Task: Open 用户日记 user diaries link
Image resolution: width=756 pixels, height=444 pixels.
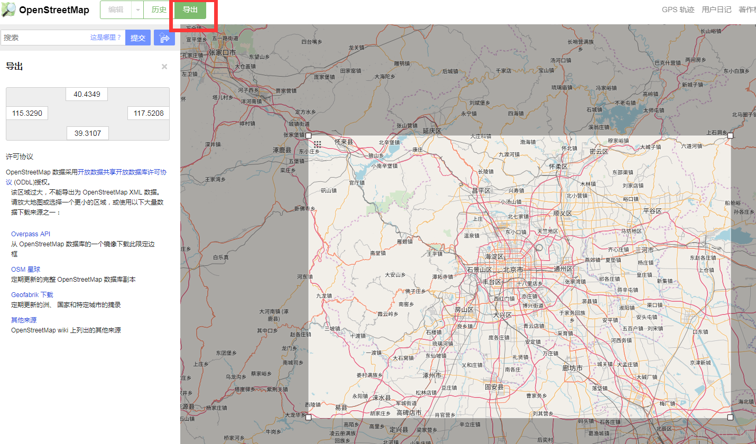Action: [x=716, y=10]
